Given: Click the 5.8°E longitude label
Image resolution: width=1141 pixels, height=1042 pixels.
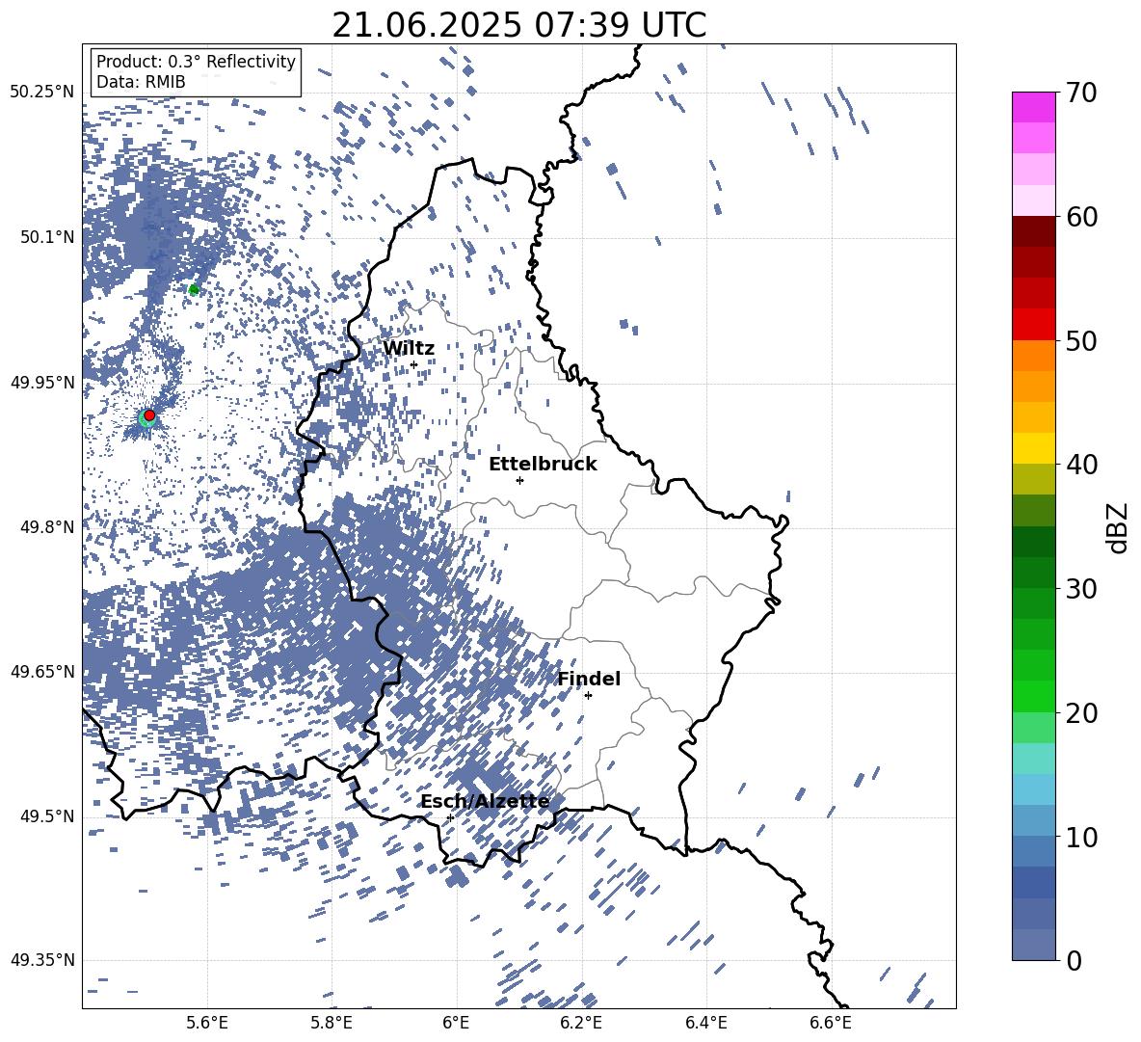Looking at the screenshot, I should click(x=332, y=1023).
